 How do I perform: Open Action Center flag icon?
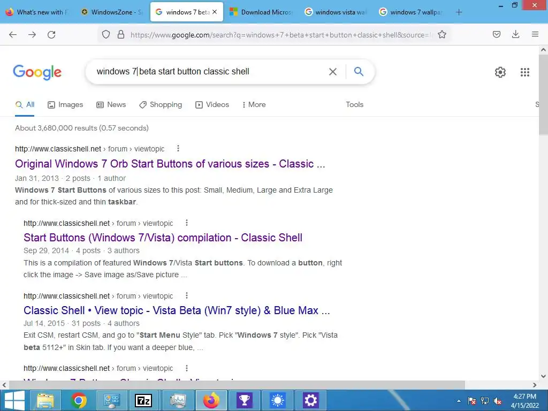(471, 401)
